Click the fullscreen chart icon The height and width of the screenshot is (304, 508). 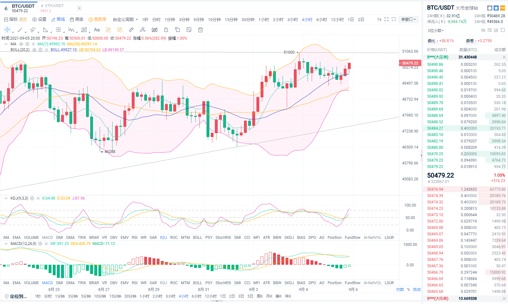click(387, 19)
